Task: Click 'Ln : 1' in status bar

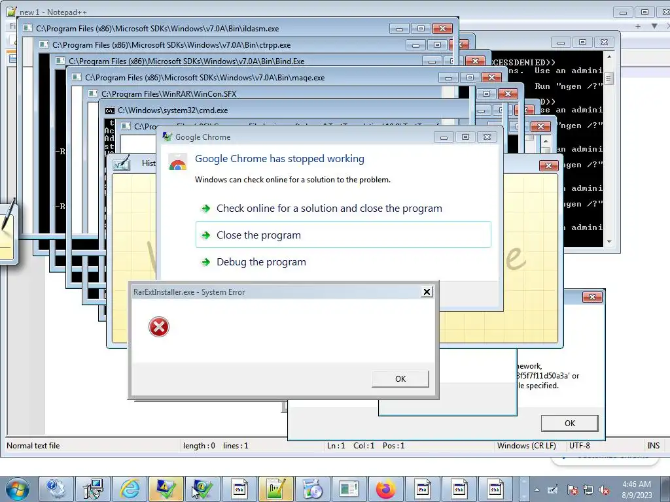Action: (336, 446)
